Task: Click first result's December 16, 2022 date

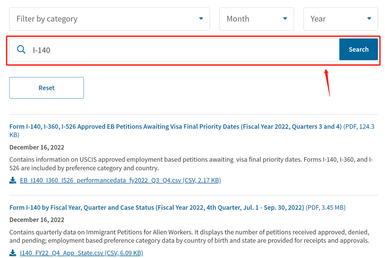Action: (37, 147)
